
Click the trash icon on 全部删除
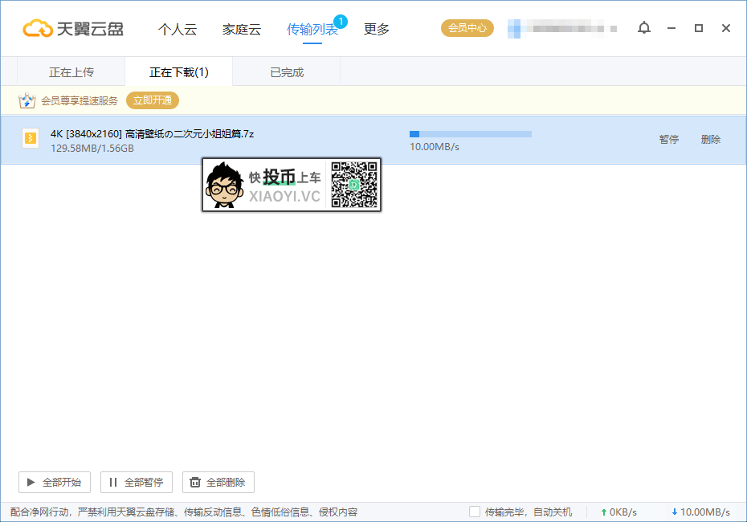pyautogui.click(x=194, y=482)
